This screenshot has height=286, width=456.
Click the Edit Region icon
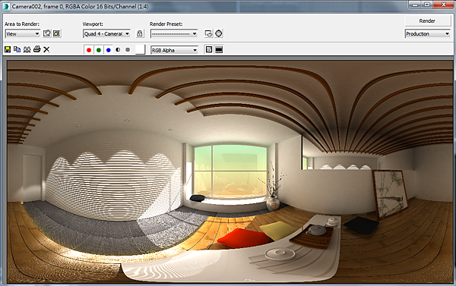[47, 33]
